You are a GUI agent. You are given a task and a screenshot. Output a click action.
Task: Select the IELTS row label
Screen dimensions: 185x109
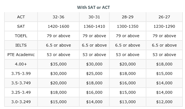[21, 45]
